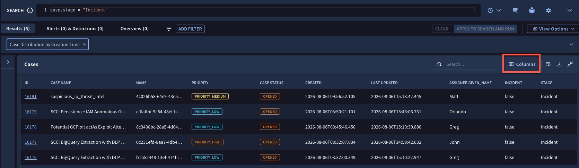Open Case Distribution by Creation Time dropdown

(48, 44)
